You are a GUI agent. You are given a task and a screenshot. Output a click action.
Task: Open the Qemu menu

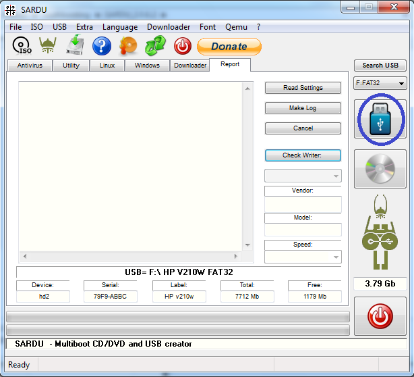click(x=236, y=27)
